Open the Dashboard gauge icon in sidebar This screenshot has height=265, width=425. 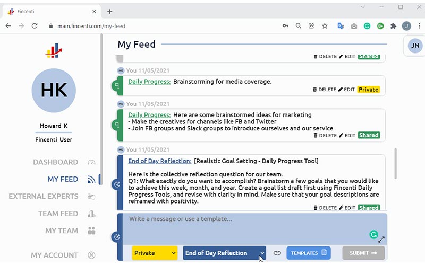point(91,162)
